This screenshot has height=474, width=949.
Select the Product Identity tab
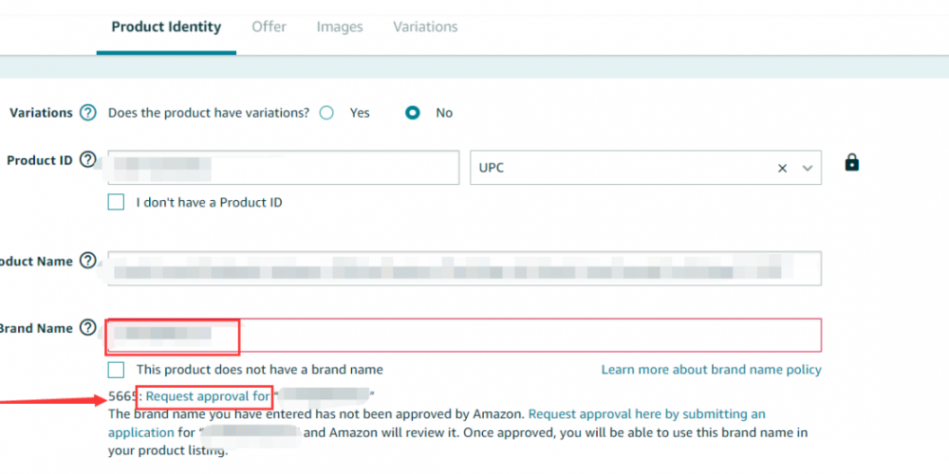(x=166, y=27)
